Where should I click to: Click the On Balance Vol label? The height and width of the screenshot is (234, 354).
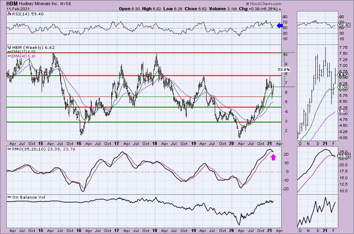click(x=29, y=197)
